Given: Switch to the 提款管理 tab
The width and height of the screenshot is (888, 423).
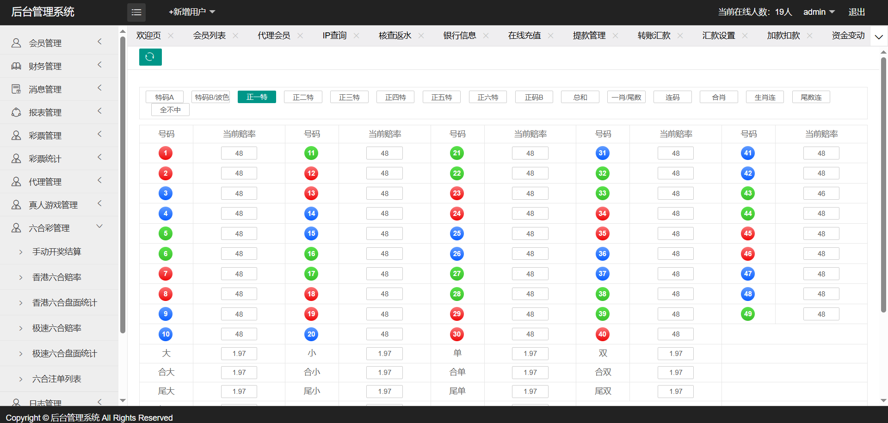Looking at the screenshot, I should pyautogui.click(x=589, y=36).
